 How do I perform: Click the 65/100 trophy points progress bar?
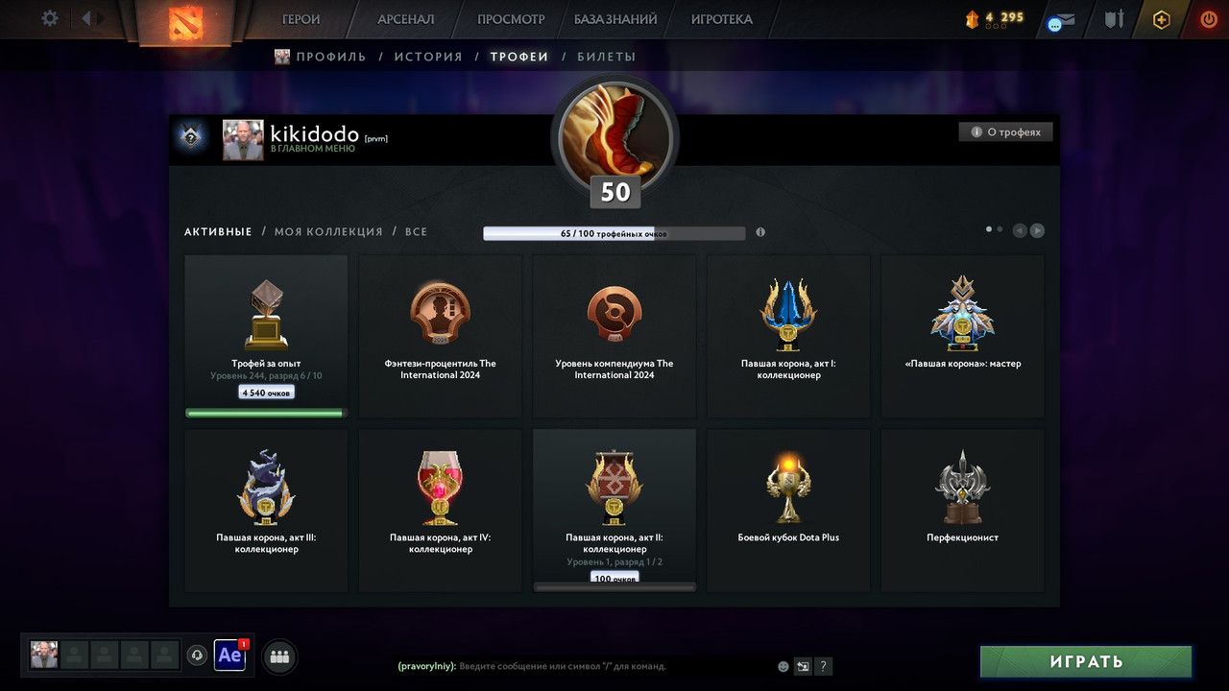coord(614,233)
